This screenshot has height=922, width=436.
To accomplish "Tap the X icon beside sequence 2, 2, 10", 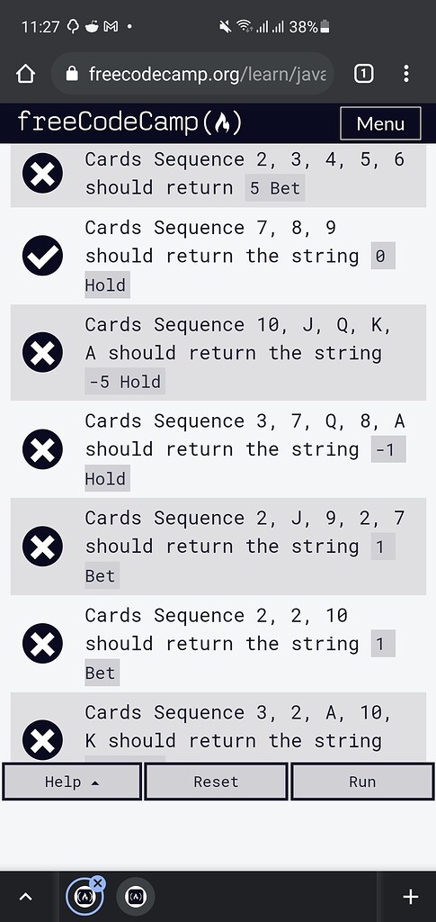I will pyautogui.click(x=42, y=643).
